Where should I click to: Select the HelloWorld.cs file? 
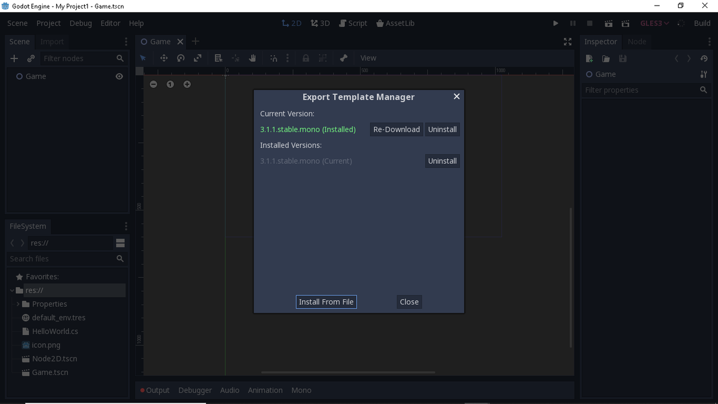tap(55, 331)
